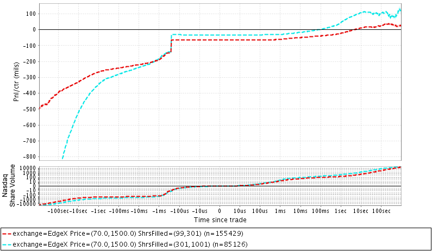Click the '10000' tick on share volume axis

click(28, 167)
